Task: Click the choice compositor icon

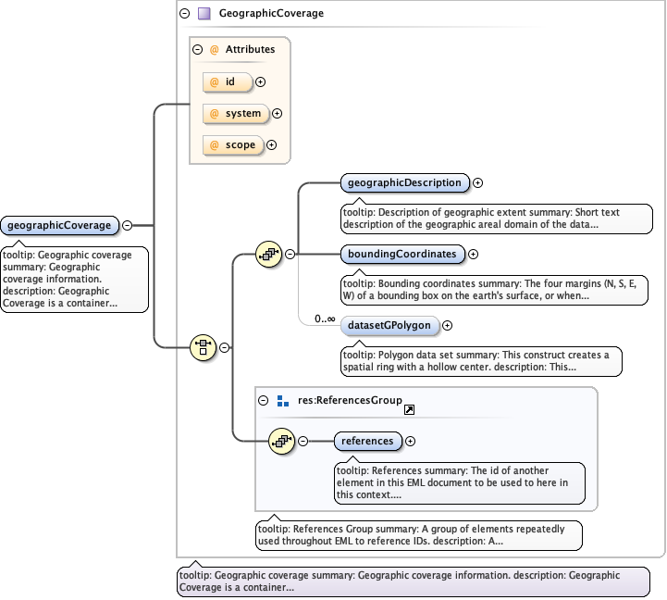Action: 203,348
